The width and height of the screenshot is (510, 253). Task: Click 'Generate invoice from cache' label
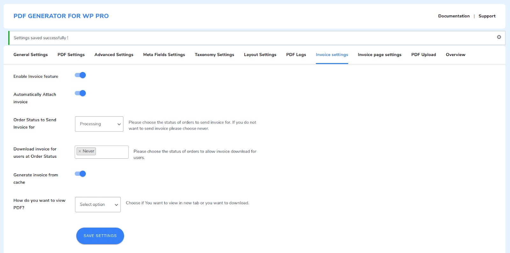pos(36,179)
